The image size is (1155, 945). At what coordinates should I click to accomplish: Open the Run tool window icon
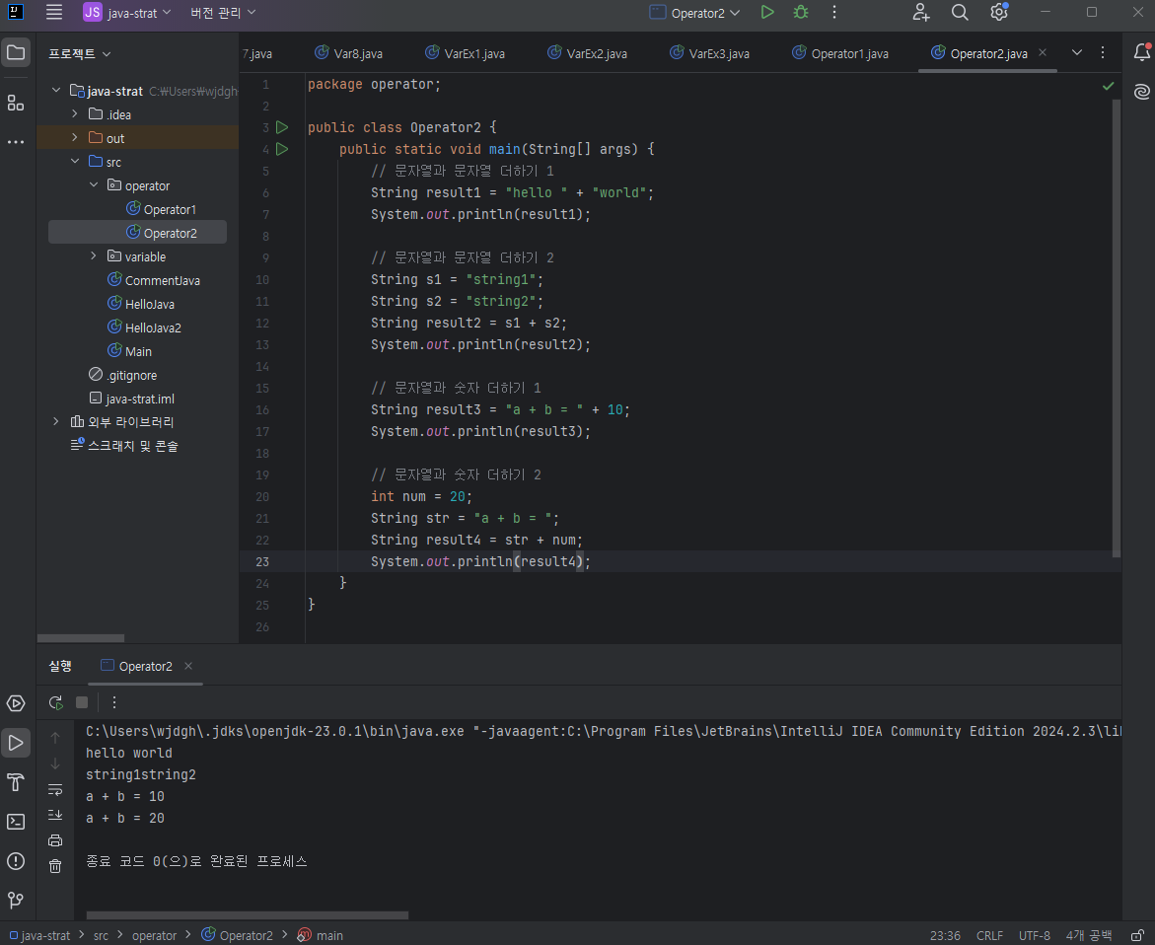pos(16,743)
